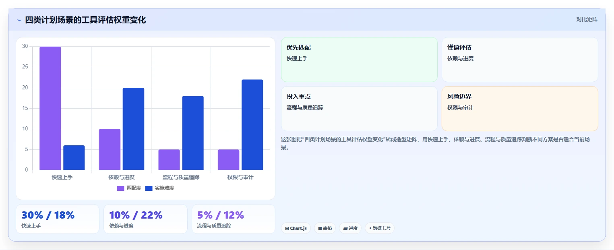Screen dimensions: 614x250
Task: Click the 依赖与进度 x-axis label
Action: 122,177
